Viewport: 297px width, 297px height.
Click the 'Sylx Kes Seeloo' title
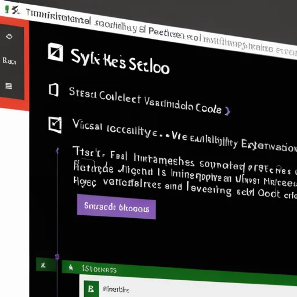click(x=120, y=61)
